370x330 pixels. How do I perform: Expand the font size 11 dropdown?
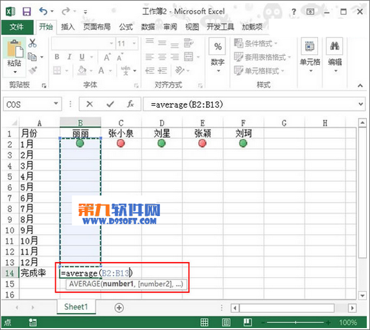coord(134,43)
